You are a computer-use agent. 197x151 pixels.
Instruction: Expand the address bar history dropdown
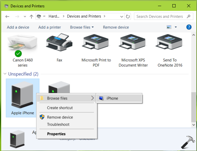[x=122, y=16]
